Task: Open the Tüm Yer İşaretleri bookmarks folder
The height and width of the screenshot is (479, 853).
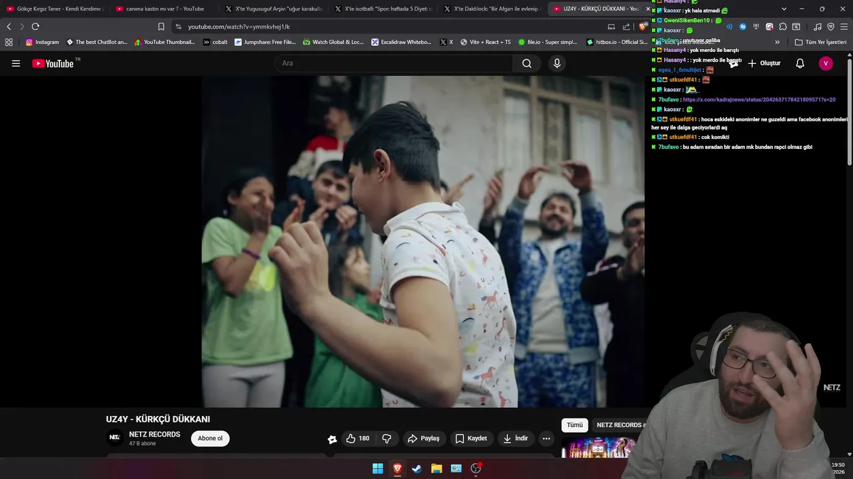Action: [820, 42]
